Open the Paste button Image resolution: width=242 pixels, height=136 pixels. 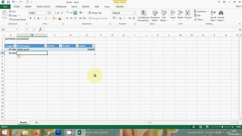coord(5,15)
